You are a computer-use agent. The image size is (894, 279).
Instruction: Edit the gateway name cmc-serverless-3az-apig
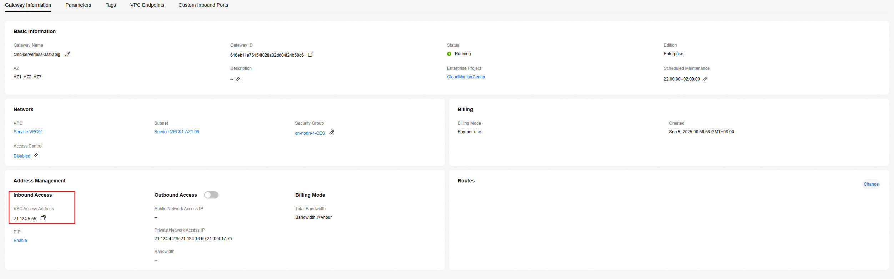(67, 54)
